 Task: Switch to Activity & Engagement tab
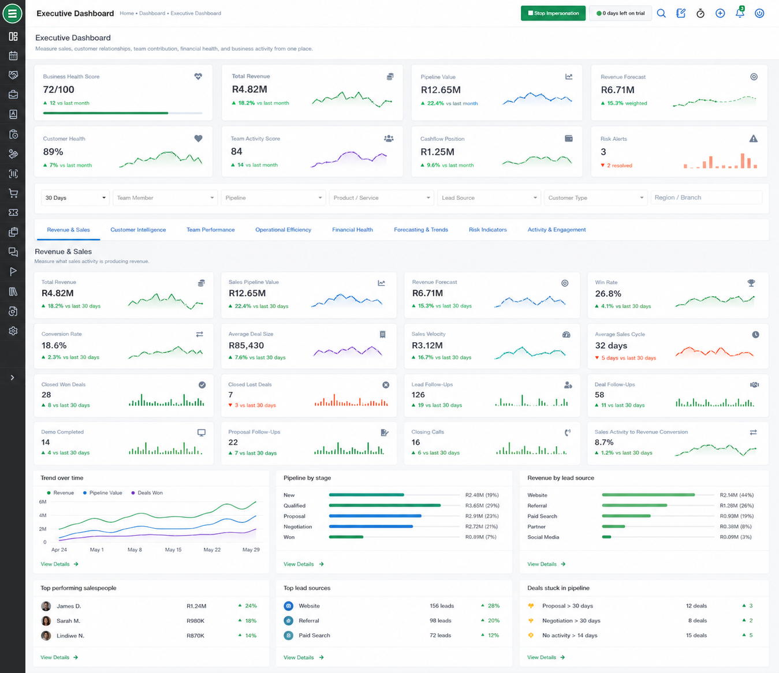[557, 230]
